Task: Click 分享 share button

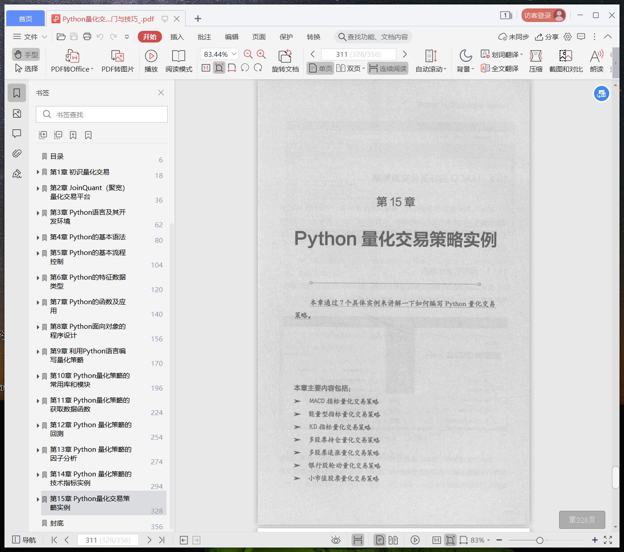Action: click(x=547, y=37)
